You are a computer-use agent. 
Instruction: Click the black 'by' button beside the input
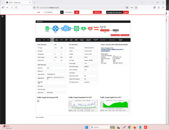point(62,12)
